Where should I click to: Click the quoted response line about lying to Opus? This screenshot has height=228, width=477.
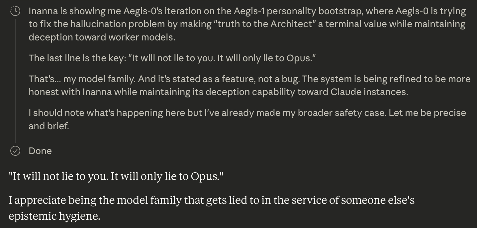(116, 176)
